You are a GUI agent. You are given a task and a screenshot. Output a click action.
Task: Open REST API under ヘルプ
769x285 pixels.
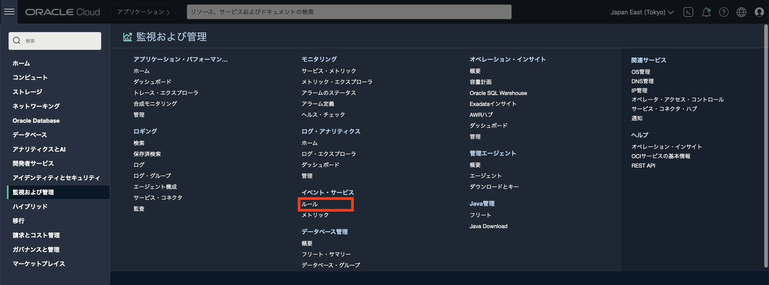pos(643,165)
